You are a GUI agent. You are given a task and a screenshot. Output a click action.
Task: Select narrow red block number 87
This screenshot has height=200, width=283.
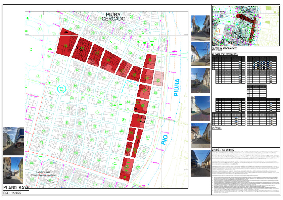pos(138,137)
